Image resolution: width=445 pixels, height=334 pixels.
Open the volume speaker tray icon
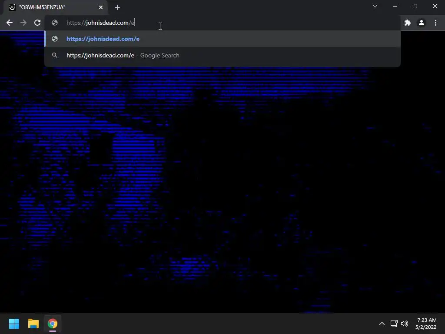tap(405, 324)
